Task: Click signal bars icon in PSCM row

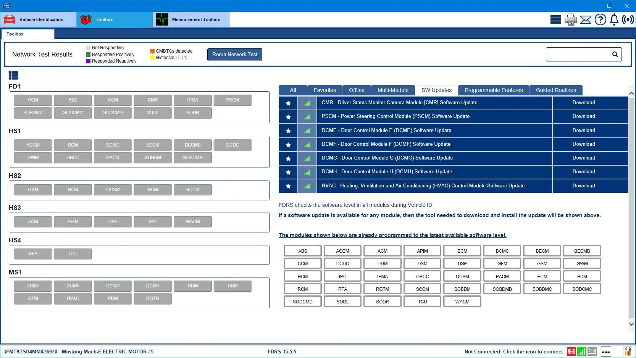Action: pyautogui.click(x=307, y=117)
